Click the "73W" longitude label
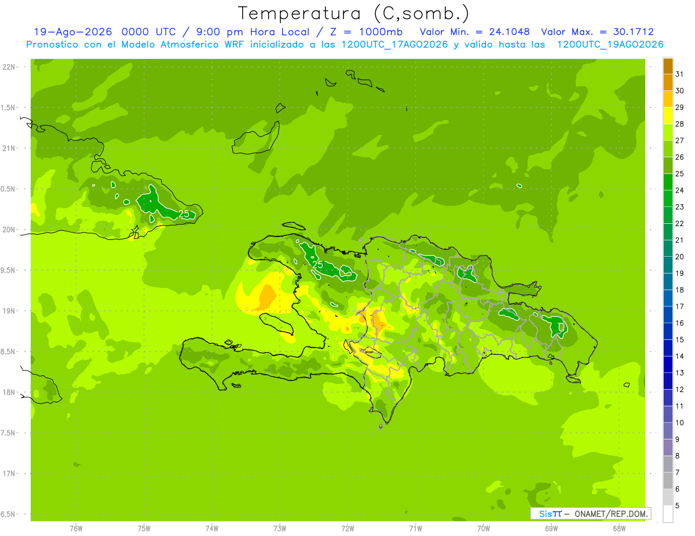This screenshot has width=695, height=536. coord(280,528)
